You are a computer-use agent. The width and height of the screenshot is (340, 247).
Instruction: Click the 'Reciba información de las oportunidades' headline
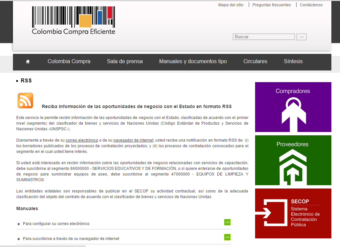[137, 106]
